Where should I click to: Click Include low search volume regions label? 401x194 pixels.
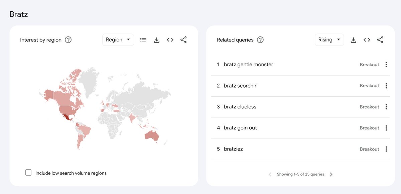pos(71,173)
